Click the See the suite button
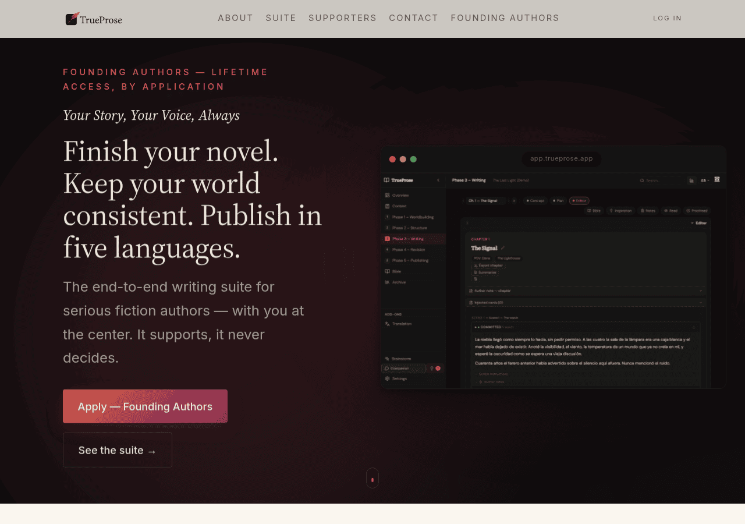Screen dimensions: 745x524 click(x=118, y=449)
